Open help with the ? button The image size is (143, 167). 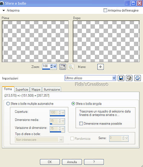coord(94,162)
